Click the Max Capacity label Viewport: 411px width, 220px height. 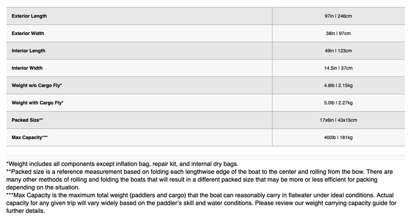pyautogui.click(x=30, y=137)
